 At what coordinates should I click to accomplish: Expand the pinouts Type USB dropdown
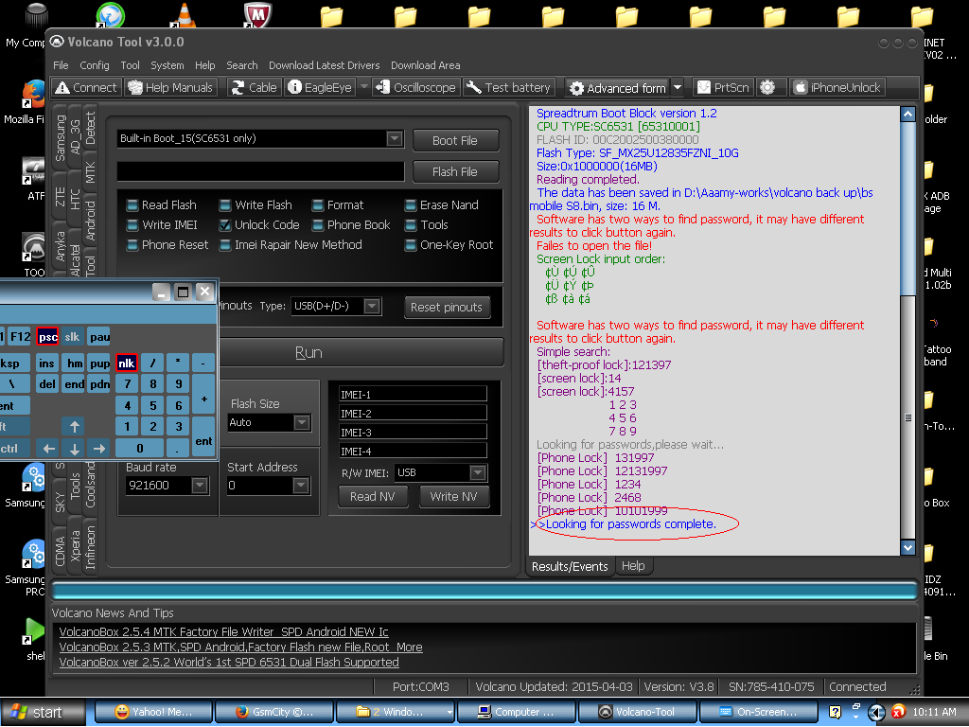tap(372, 306)
